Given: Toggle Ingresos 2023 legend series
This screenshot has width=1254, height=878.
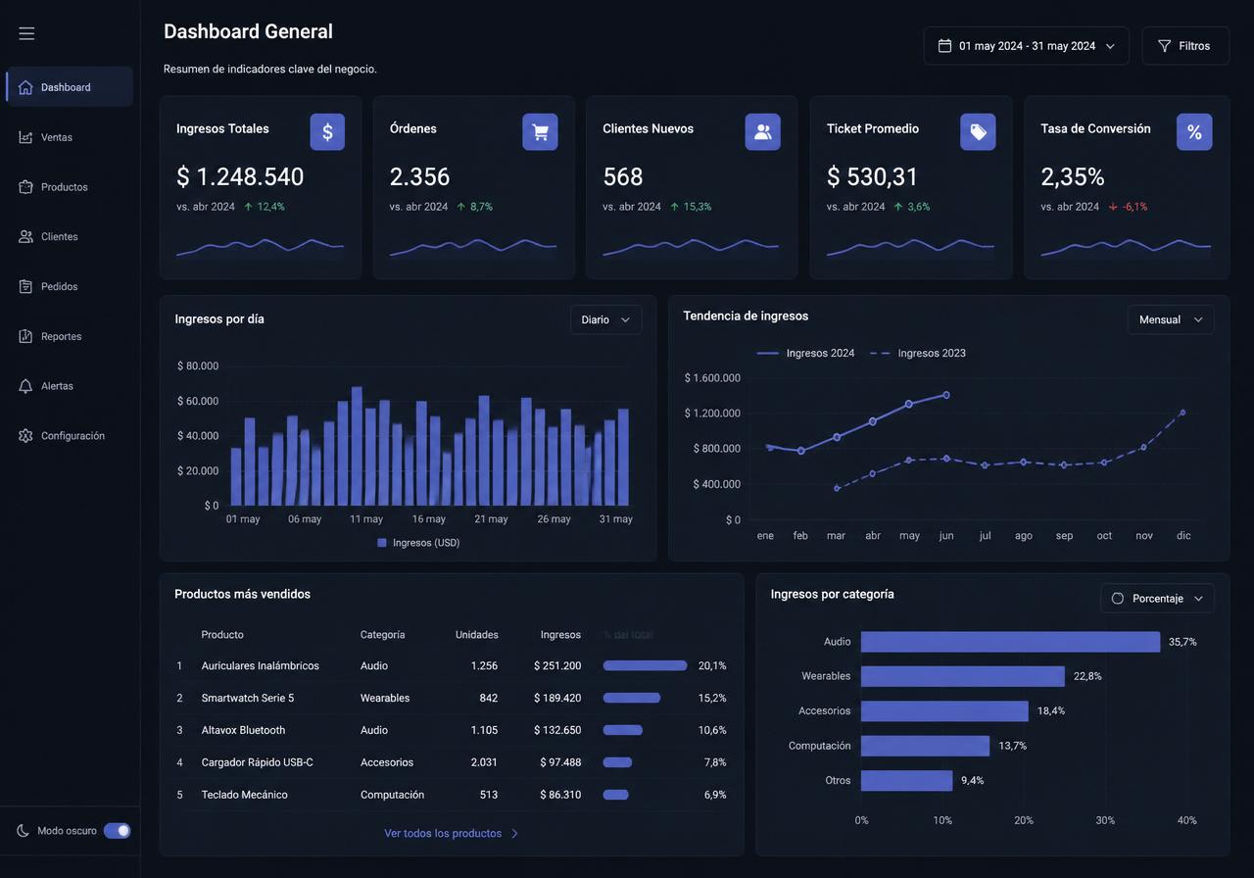Looking at the screenshot, I should click(918, 353).
